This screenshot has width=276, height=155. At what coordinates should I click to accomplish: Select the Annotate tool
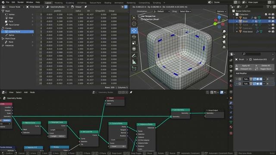[x=134, y=56]
